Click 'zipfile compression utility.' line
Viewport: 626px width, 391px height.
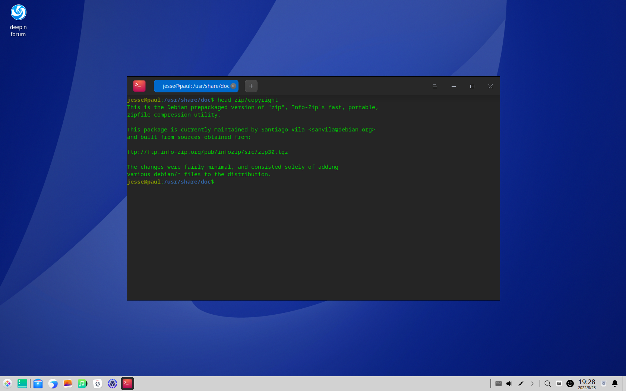click(174, 115)
